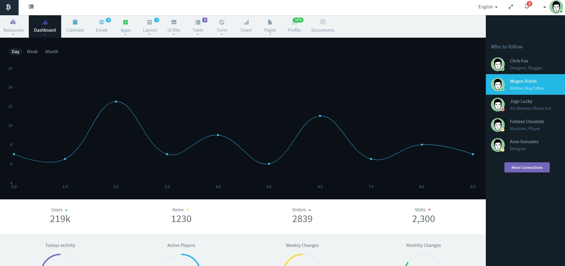Click the Pages file icon
This screenshot has height=266, width=565.
pos(270,22)
